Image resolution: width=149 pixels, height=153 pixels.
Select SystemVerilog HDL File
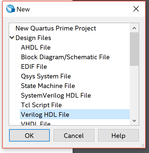click(56, 95)
